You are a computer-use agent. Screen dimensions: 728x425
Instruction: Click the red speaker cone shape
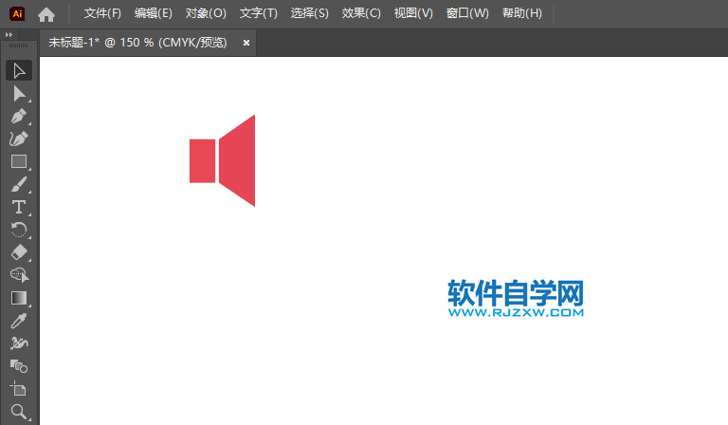(237, 160)
